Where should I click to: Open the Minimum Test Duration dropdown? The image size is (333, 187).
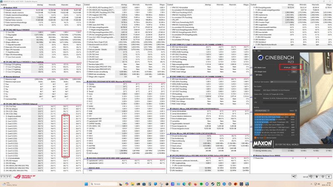tap(283, 82)
